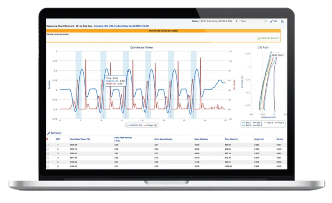Open the Session dropdown
332x203 pixels.
[219, 21]
